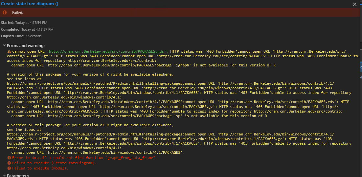The width and height of the screenshot is (362, 177).
Task: Collapse the Errors and warnings section
Action: [x=4, y=45]
